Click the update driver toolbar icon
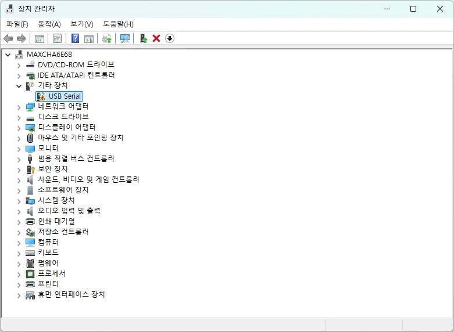The height and width of the screenshot is (332, 454). [x=107, y=38]
